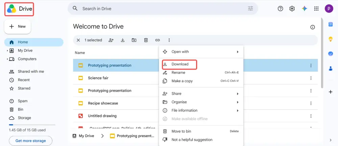Choose Rename from context menu
The image size is (338, 146).
tap(201, 73)
